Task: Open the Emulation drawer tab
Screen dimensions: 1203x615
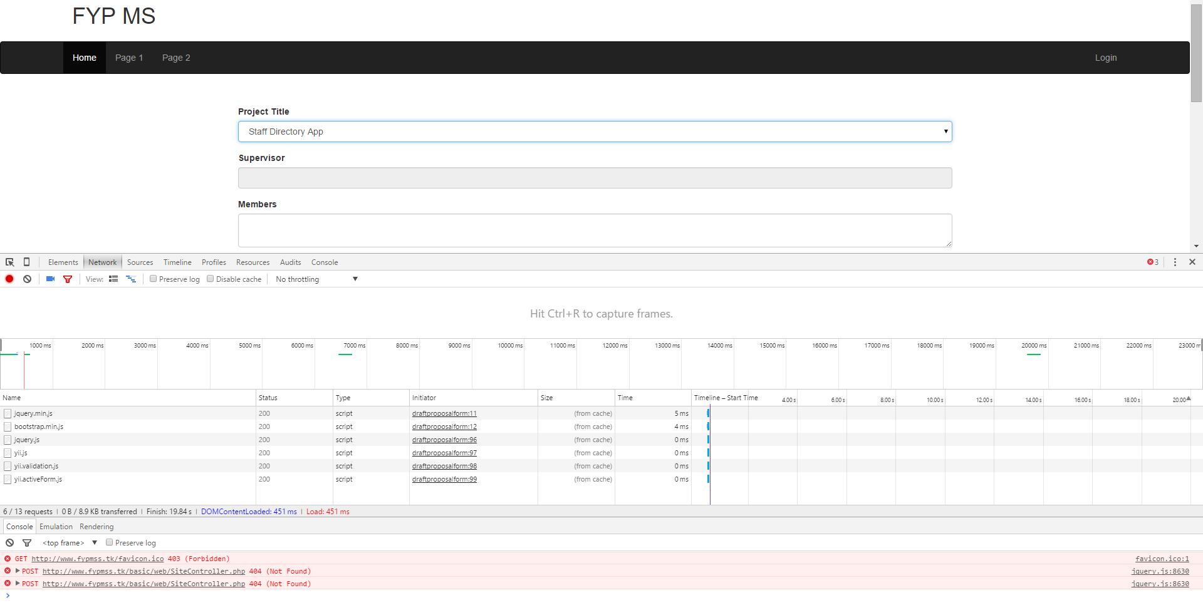Action: [x=56, y=526]
